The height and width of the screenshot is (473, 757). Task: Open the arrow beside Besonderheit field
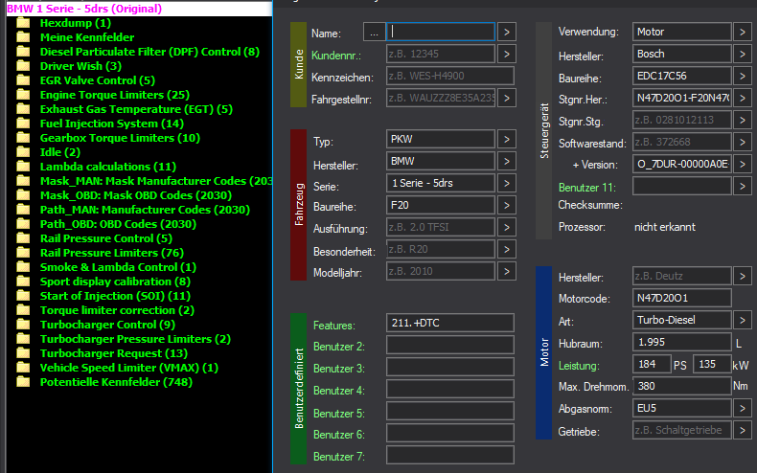click(507, 249)
